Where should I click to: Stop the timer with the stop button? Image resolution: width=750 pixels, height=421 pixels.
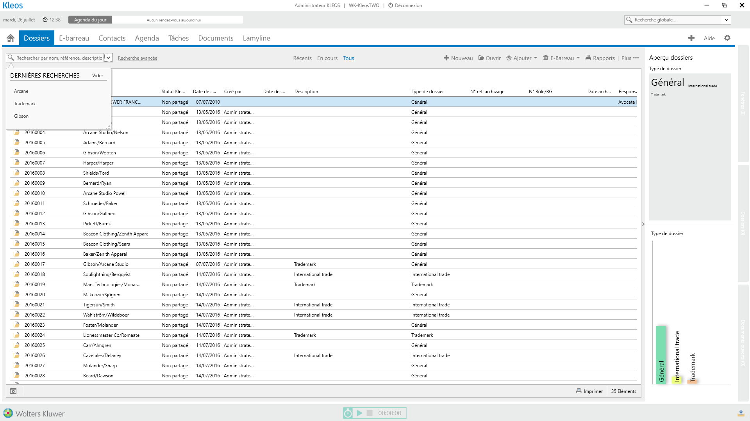point(370,413)
